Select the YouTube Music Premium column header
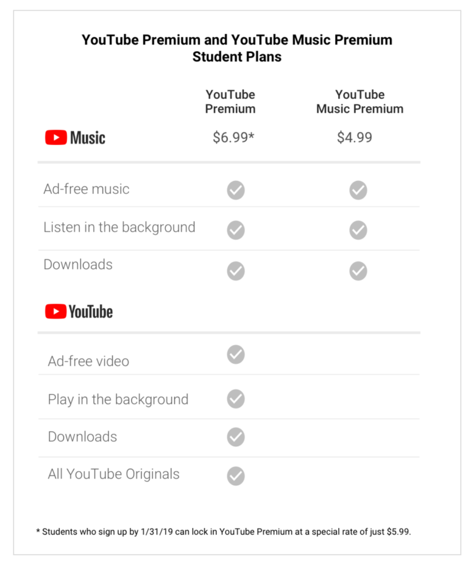Viewport: 468px width, 562px height. pos(360,102)
